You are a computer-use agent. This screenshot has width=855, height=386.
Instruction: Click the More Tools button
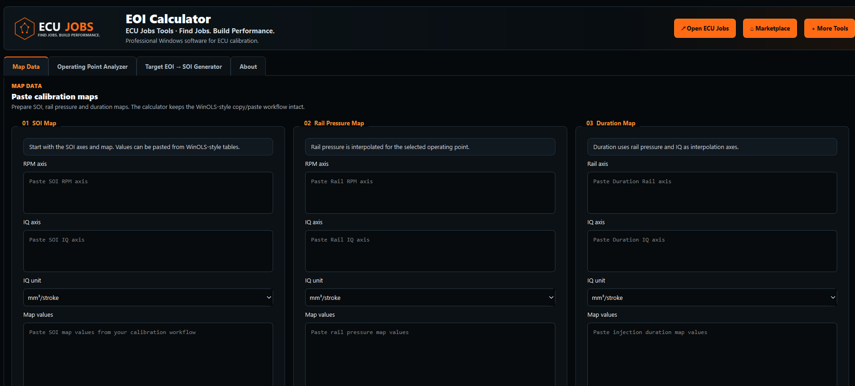click(829, 28)
